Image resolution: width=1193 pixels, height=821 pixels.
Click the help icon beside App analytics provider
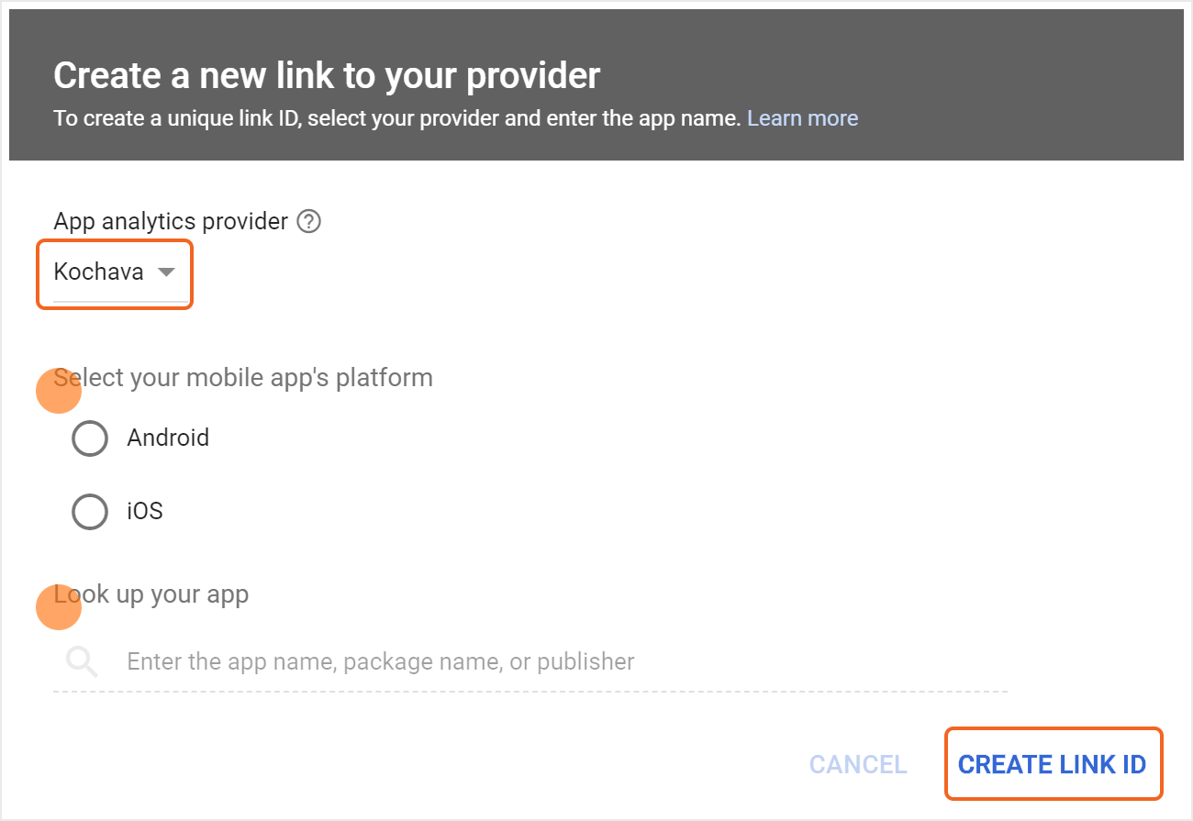pyautogui.click(x=309, y=221)
